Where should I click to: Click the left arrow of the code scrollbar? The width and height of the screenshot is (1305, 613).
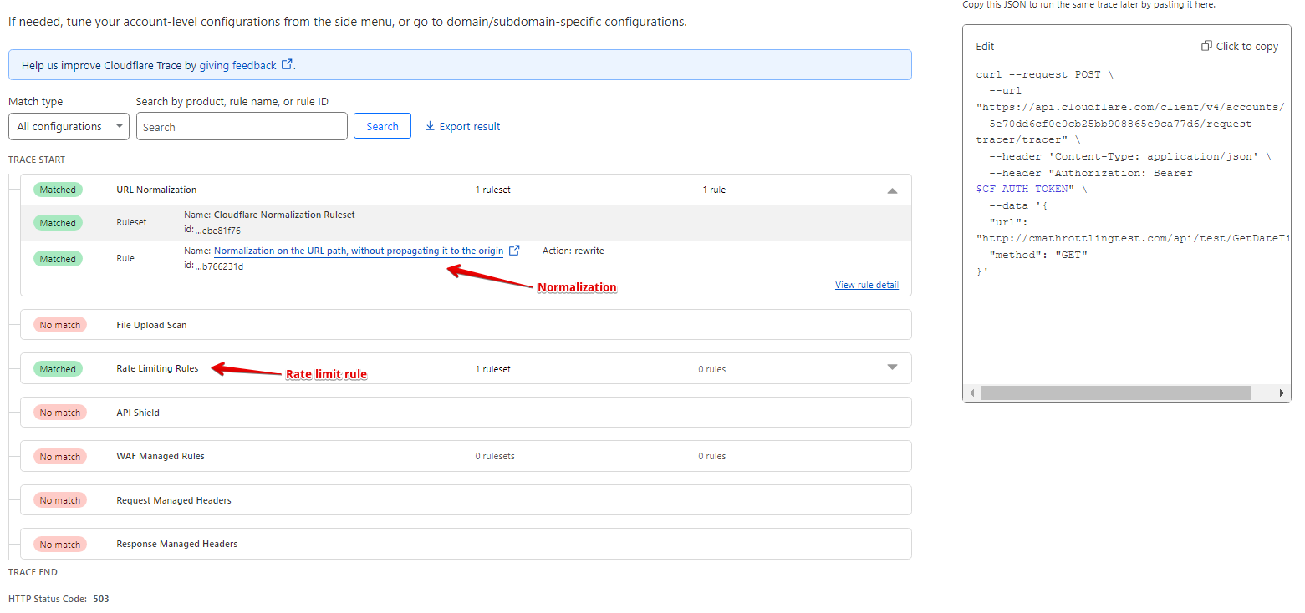point(971,393)
